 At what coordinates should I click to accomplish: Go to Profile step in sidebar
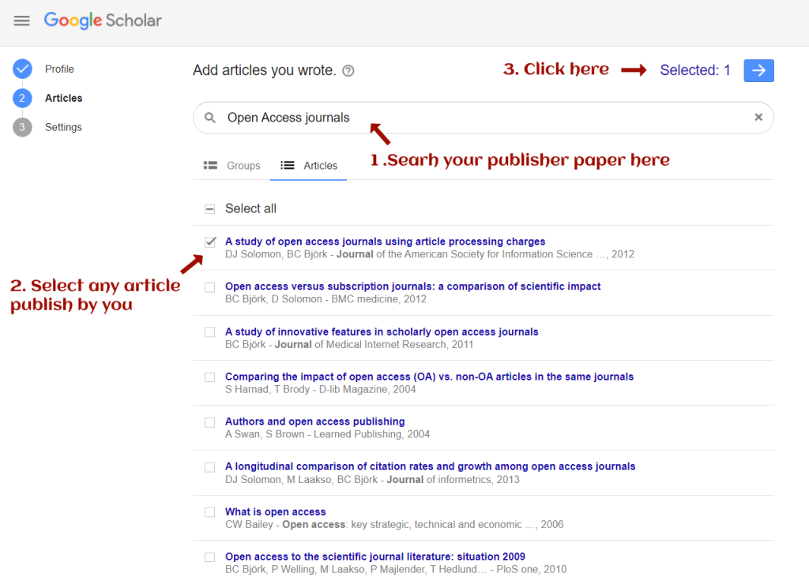59,69
